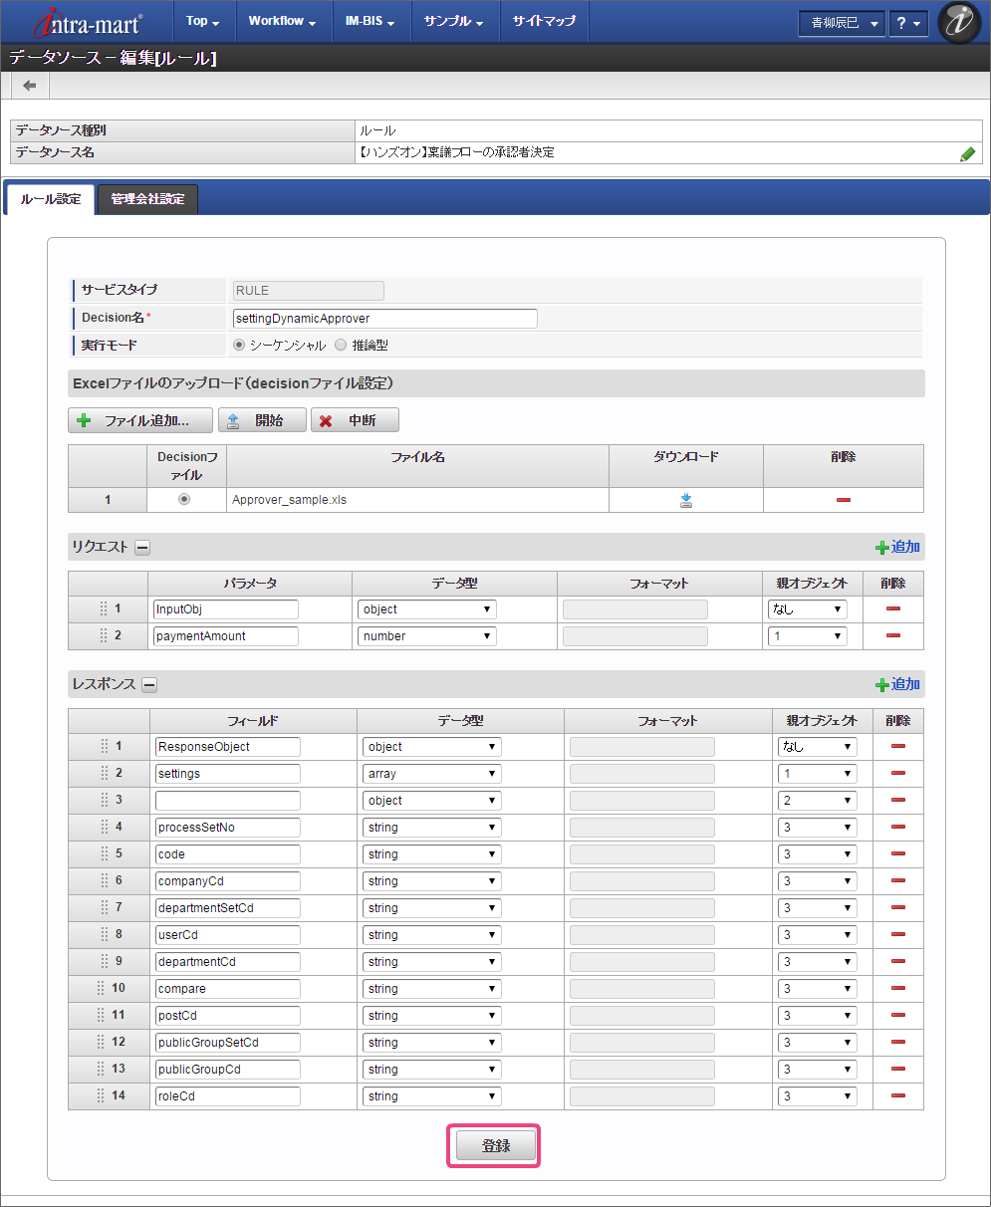Click the intra-mart round logo icon
This screenshot has height=1207, width=991.
tap(959, 22)
